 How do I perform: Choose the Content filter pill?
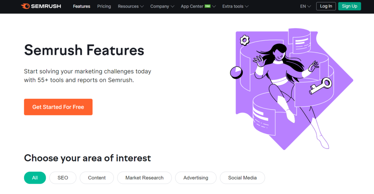[97, 178]
